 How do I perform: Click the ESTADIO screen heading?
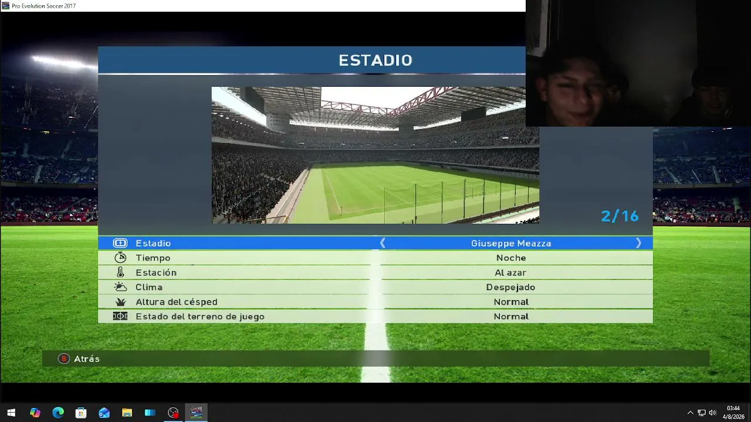click(375, 60)
